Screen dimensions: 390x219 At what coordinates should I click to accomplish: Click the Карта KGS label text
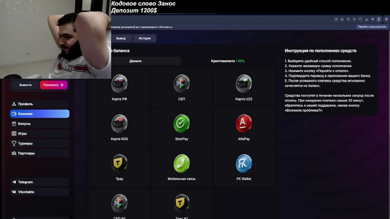click(119, 139)
